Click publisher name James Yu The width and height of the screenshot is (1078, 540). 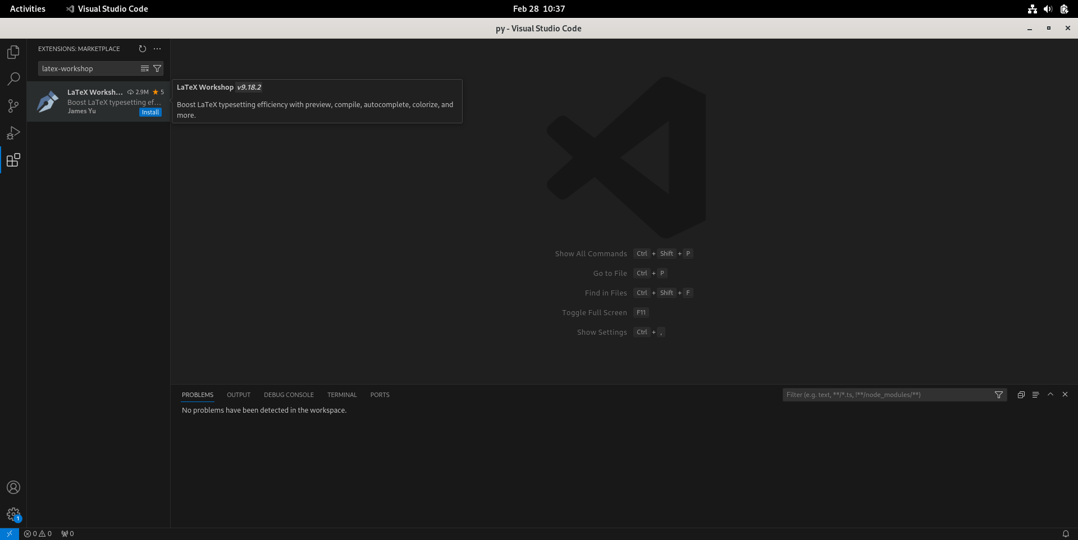point(81,111)
